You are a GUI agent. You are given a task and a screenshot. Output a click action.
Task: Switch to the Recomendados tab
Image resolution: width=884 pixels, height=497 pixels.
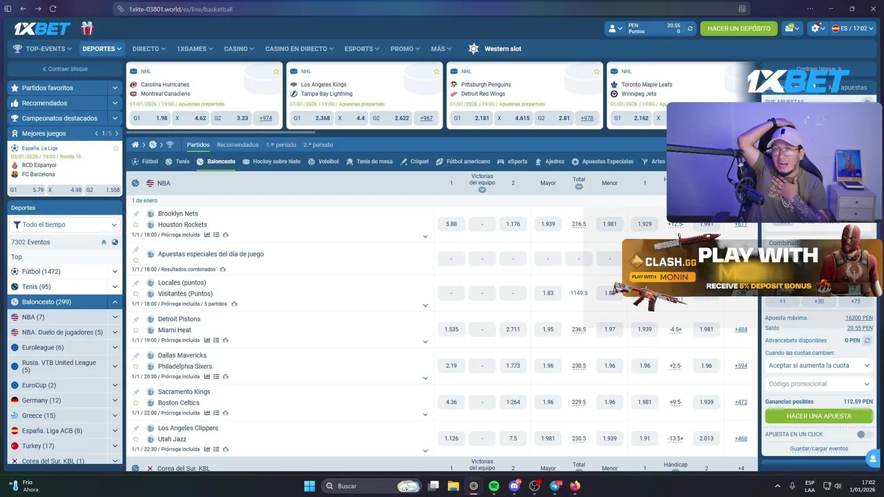point(238,145)
